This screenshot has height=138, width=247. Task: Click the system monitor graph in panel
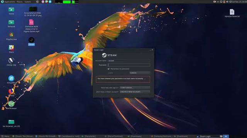67,2
